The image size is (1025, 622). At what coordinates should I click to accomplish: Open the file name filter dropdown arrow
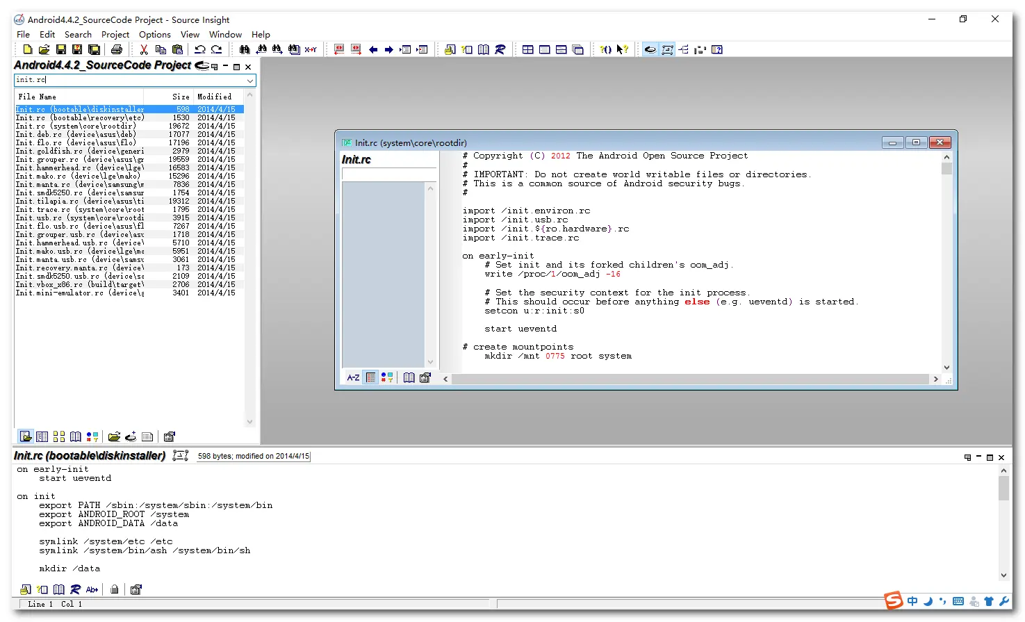click(x=250, y=81)
